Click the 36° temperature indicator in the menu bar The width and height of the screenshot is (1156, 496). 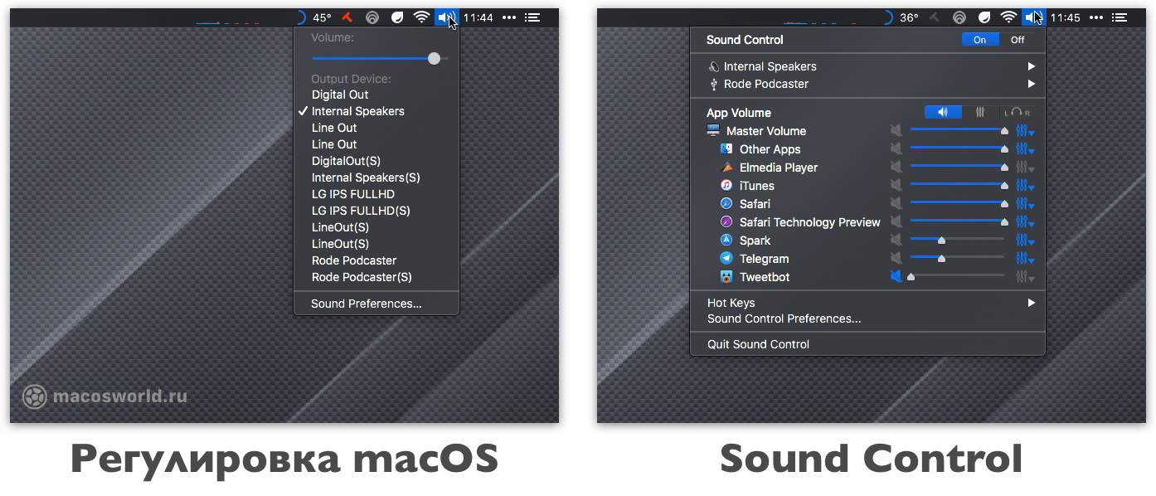tap(910, 17)
